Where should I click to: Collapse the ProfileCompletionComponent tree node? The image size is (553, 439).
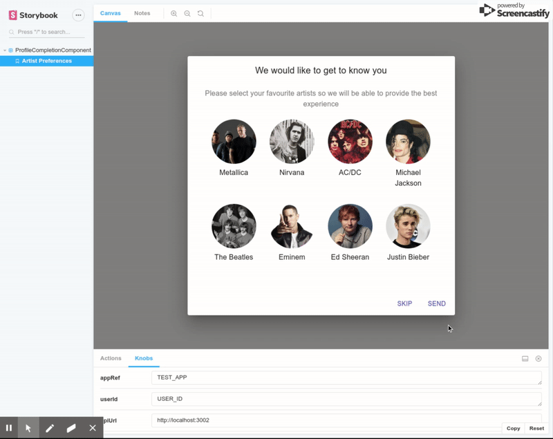(x=5, y=50)
